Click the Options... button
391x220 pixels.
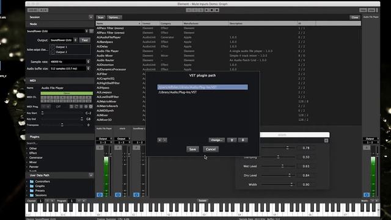(x=114, y=18)
